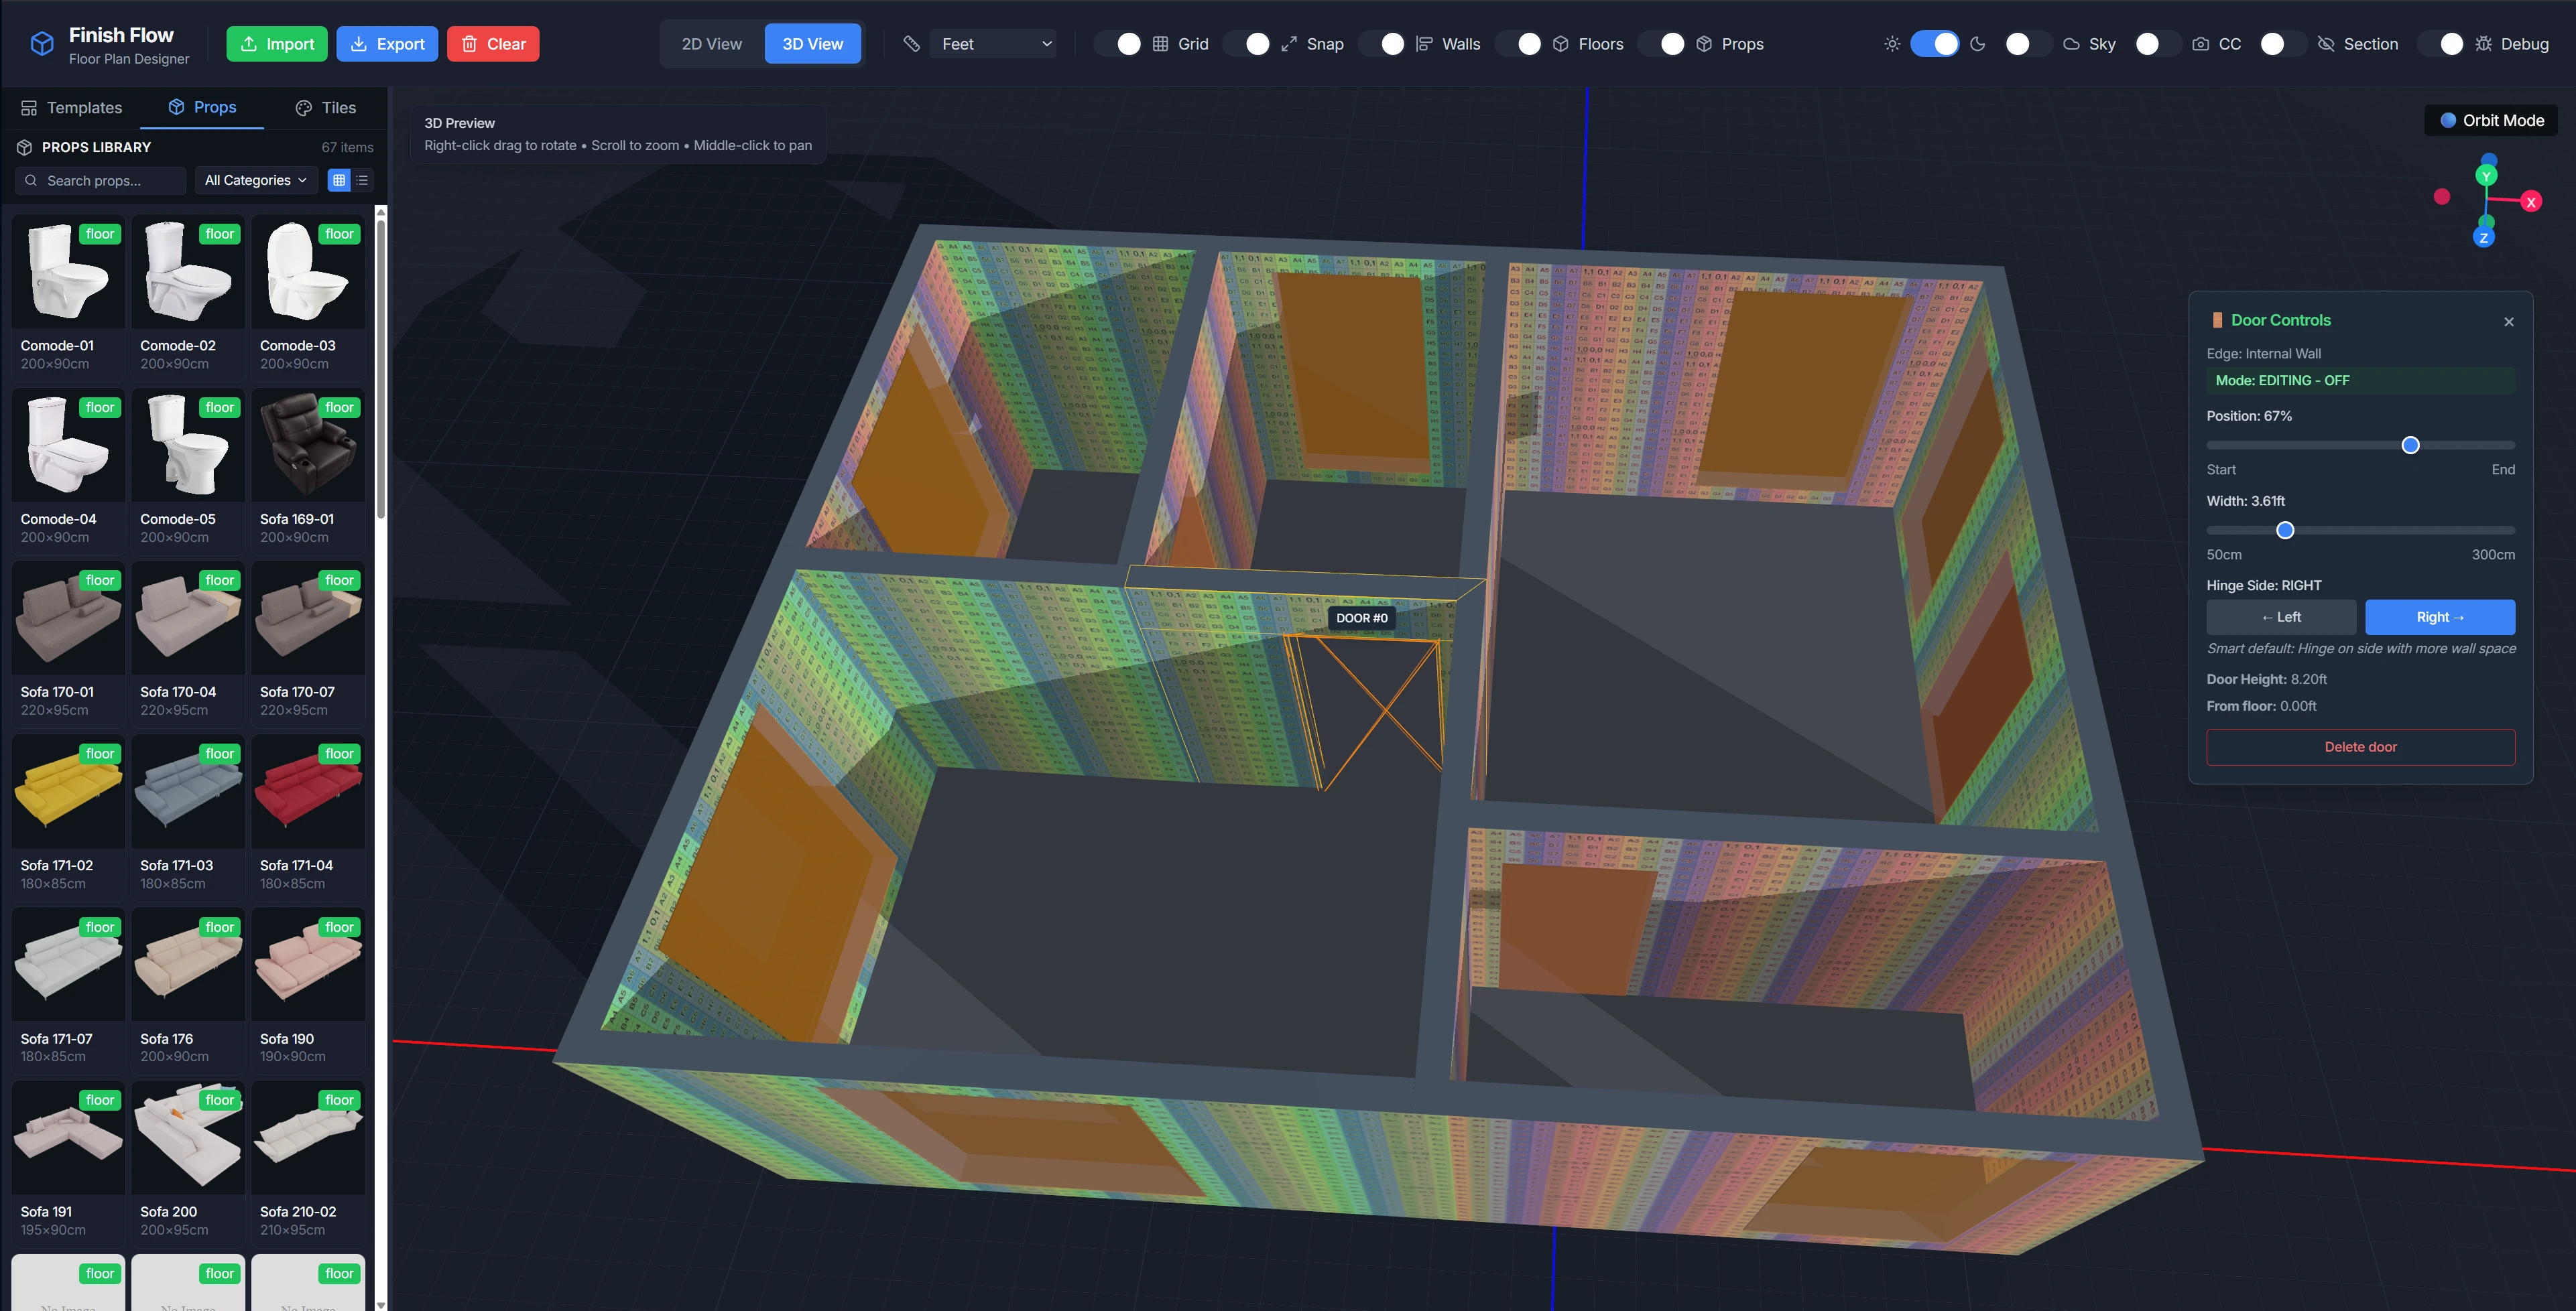Screen dimensions: 2576x1311
Task: Switch to 2D View
Action: (711, 44)
